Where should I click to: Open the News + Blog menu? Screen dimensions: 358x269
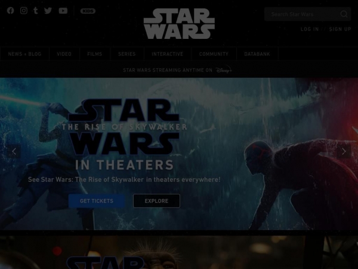click(x=24, y=54)
